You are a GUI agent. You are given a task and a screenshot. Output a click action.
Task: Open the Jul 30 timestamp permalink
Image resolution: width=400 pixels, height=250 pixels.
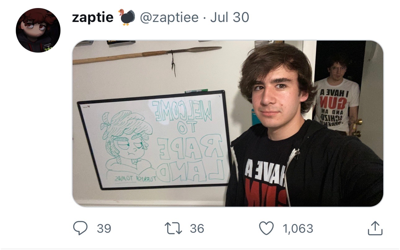click(229, 17)
